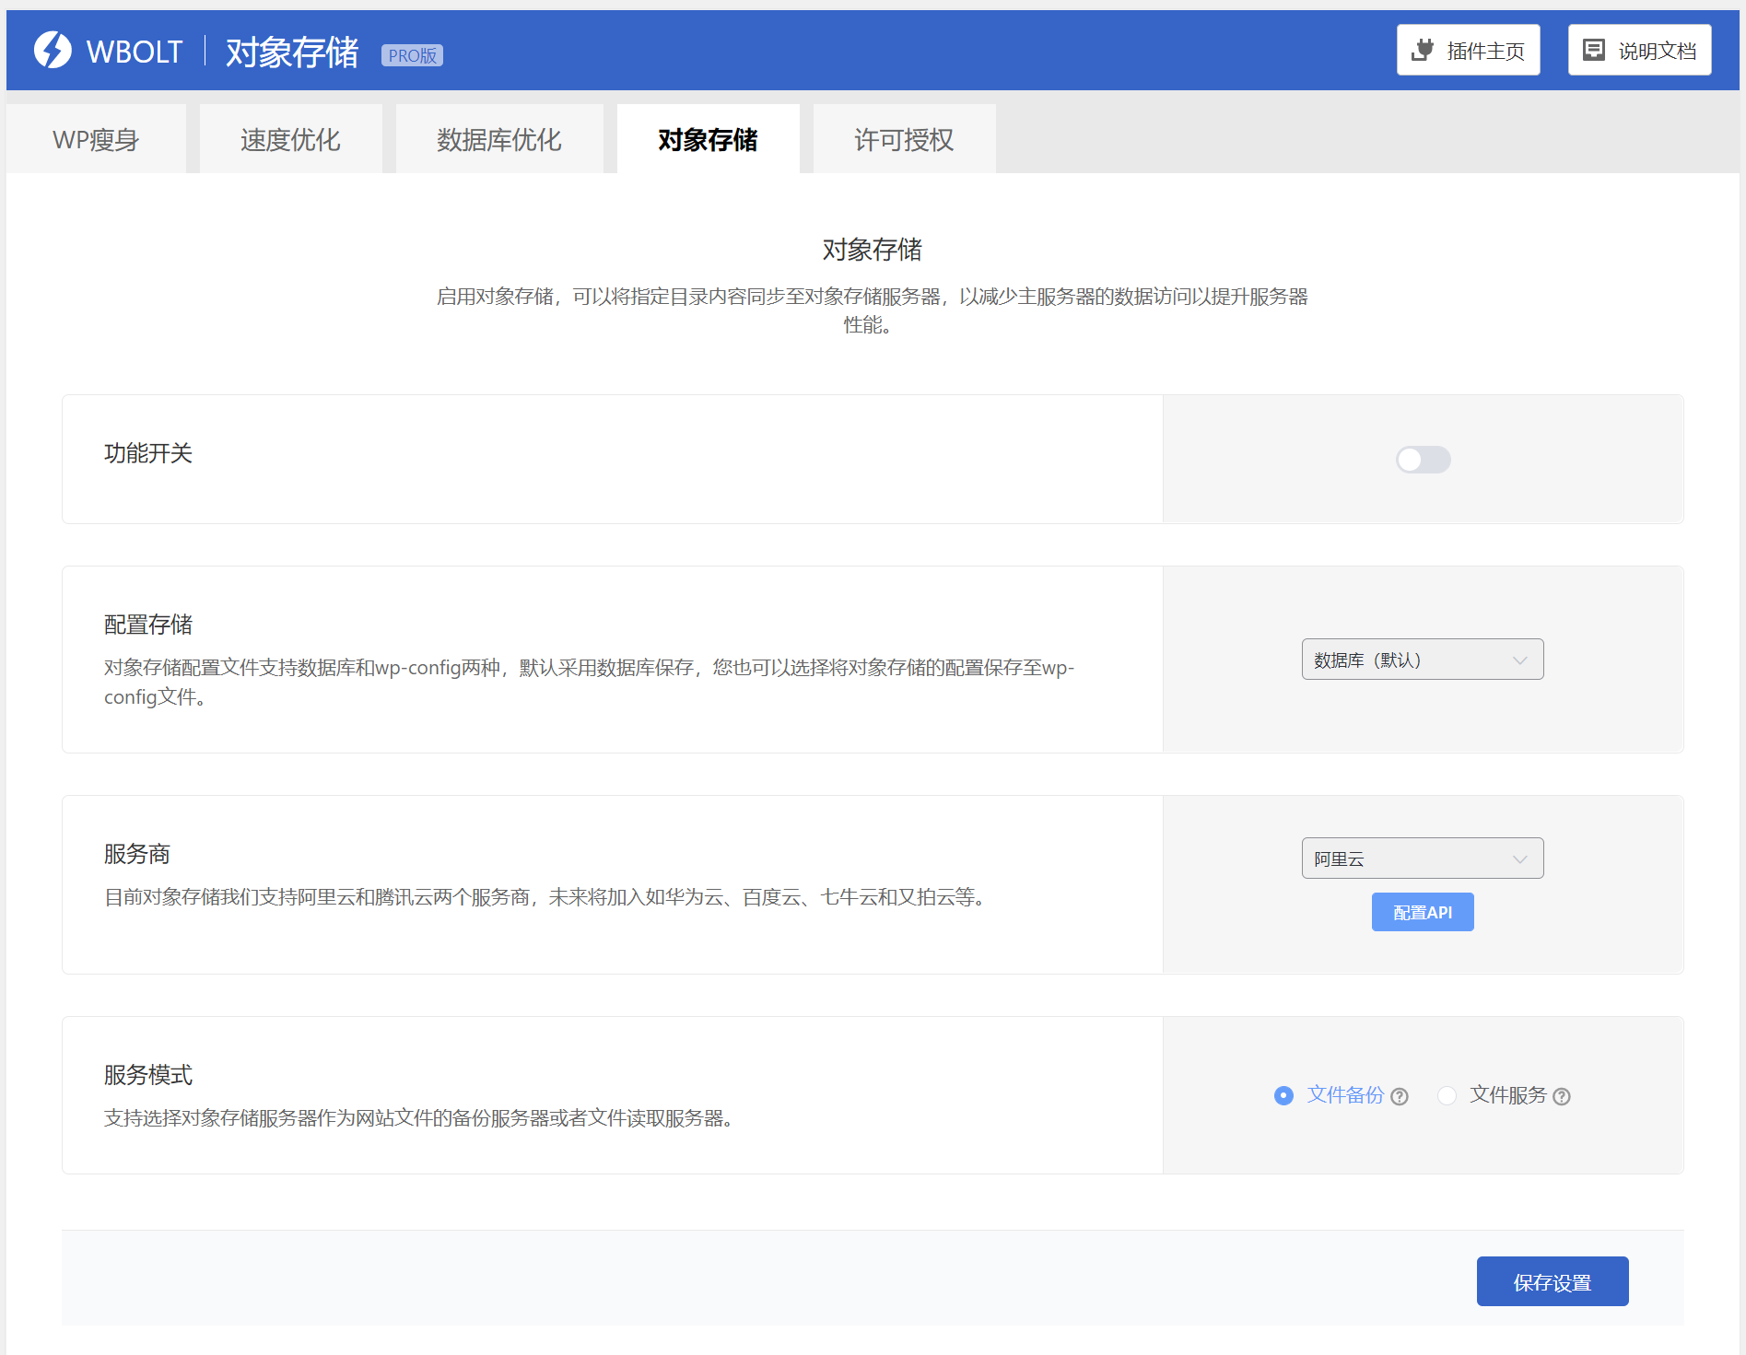This screenshot has width=1746, height=1355.
Task: Click the help icon beside 文件服务
Action: 1562,1096
